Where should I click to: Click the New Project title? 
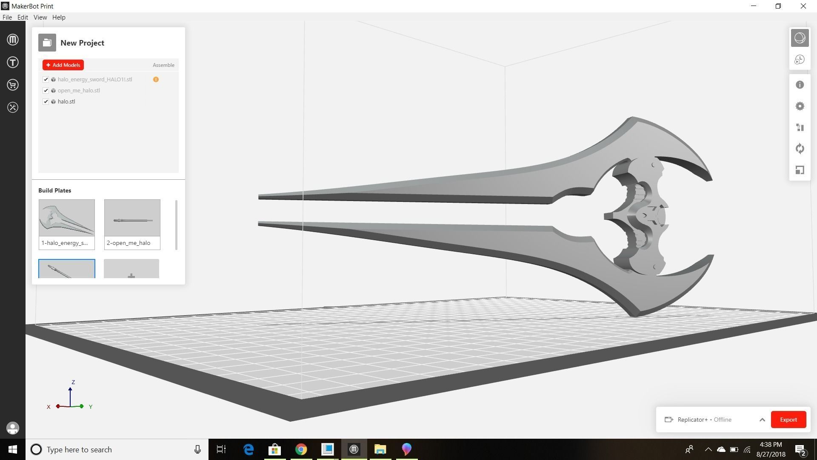pyautogui.click(x=82, y=43)
